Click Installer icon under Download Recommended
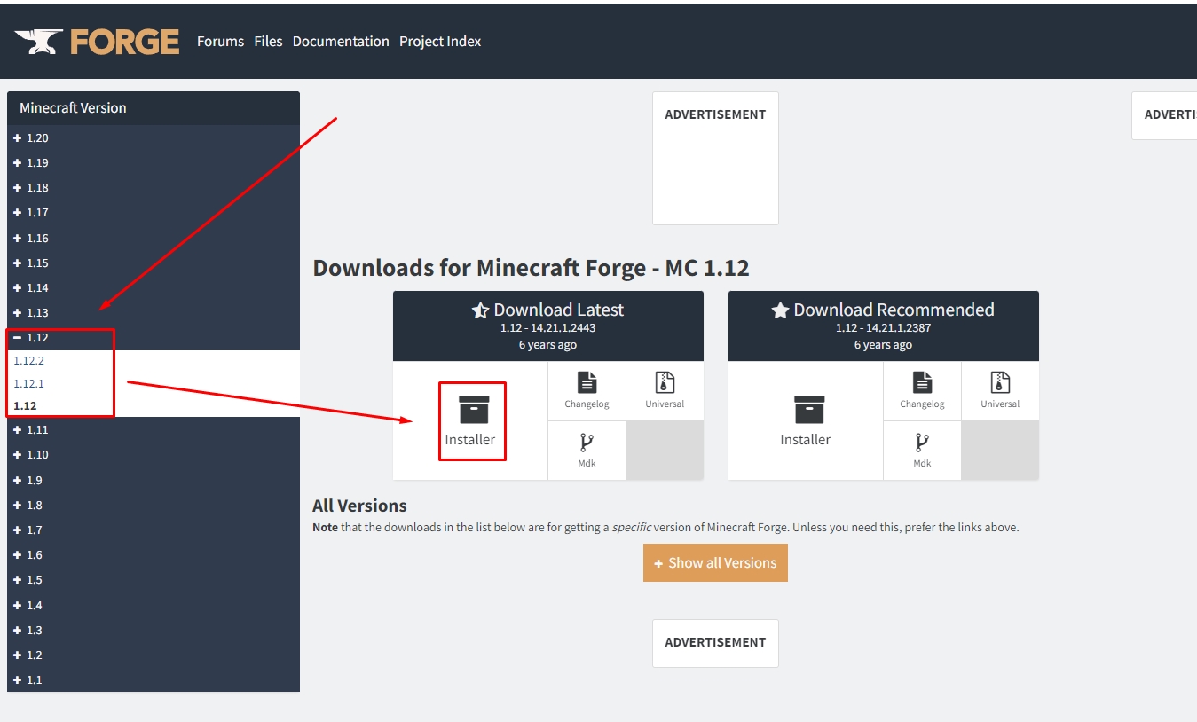The height and width of the screenshot is (722, 1197). [809, 410]
